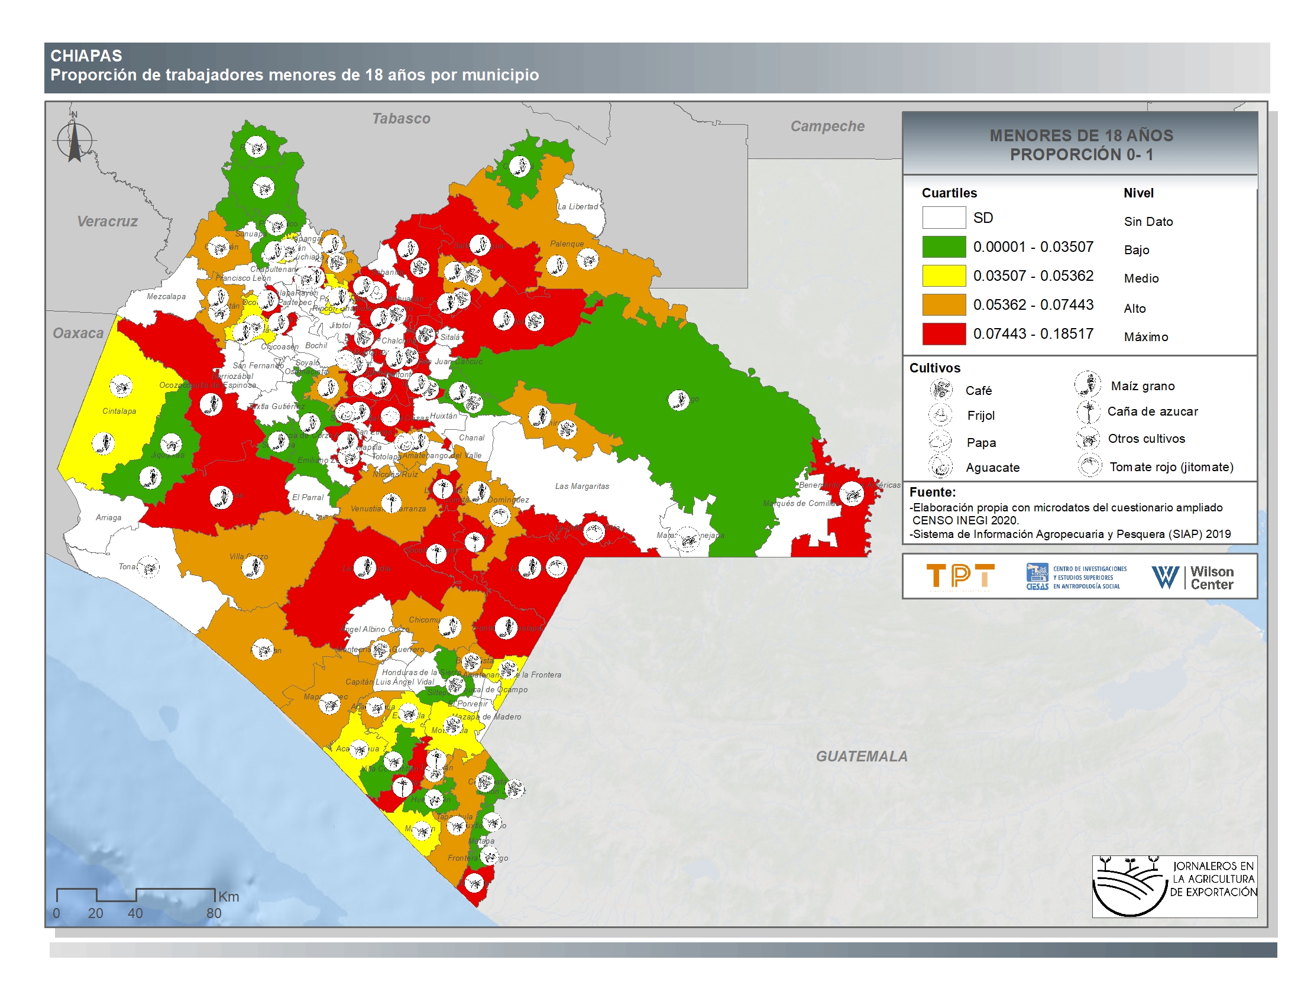Click the Papa crop legend icon
Screen dimensions: 1301x1005
[941, 441]
